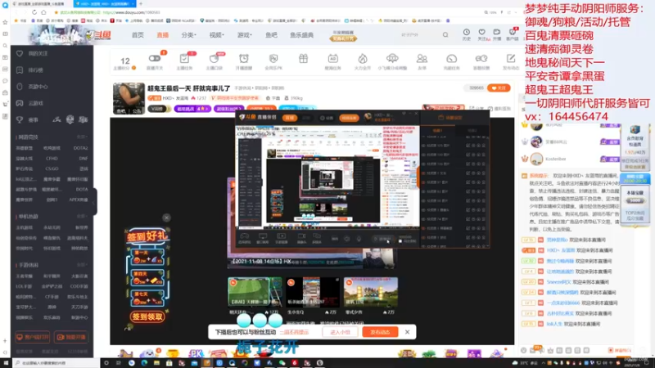This screenshot has height=368, width=655.
Task: Click the 签到领取 button
Action: click(x=147, y=316)
